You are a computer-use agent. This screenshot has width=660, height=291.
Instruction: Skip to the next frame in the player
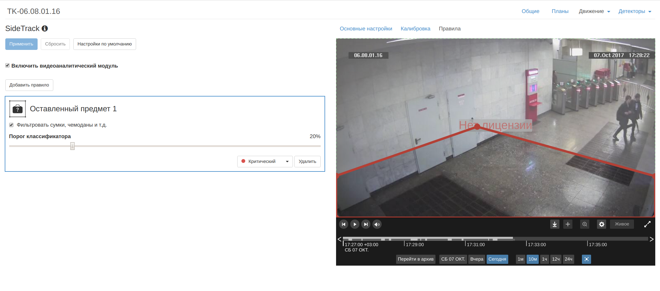366,224
